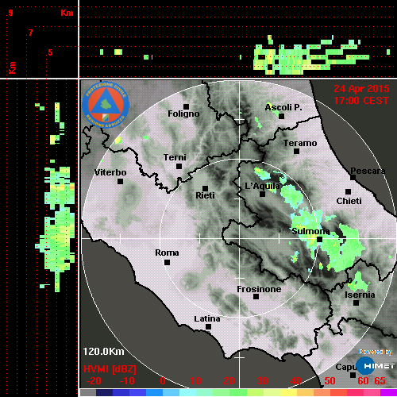The height and width of the screenshot is (397, 397).
Task: Click the 65 dBZ scale value
Action: click(x=380, y=381)
